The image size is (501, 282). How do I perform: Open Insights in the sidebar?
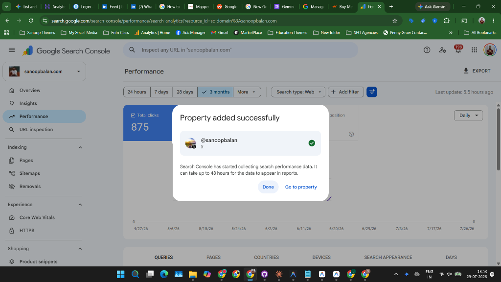[x=44, y=103]
